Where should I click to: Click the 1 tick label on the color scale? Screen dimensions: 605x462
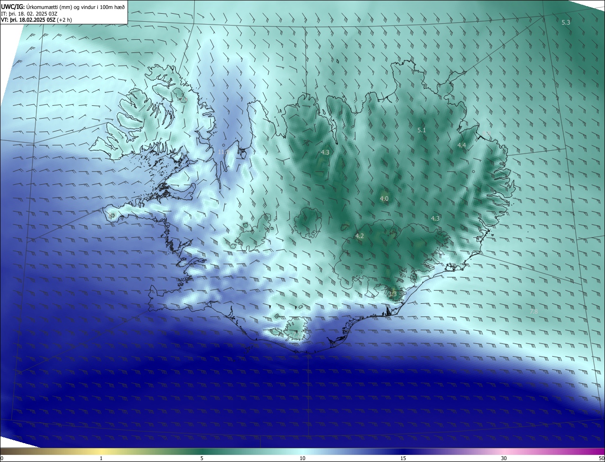coord(101,458)
